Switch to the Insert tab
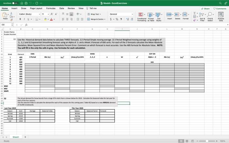 click(x=14, y=8)
